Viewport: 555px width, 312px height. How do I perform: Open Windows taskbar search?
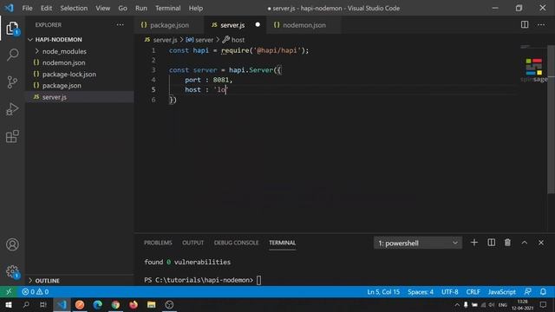(26, 305)
